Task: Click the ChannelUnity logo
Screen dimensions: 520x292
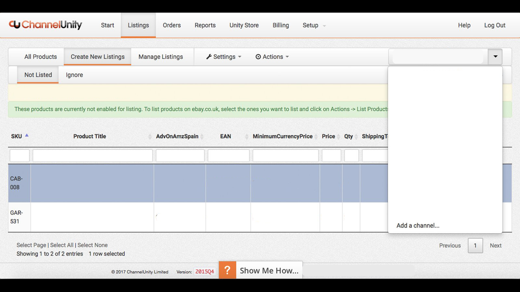Action: (45, 25)
